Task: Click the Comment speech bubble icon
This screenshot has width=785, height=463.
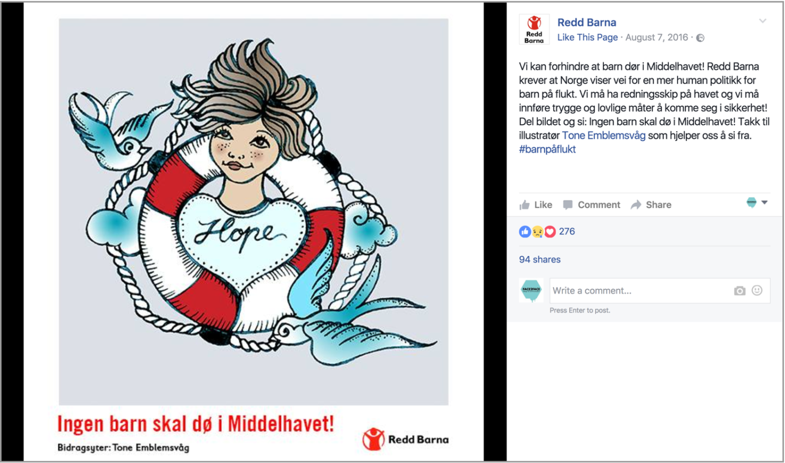Action: click(567, 205)
